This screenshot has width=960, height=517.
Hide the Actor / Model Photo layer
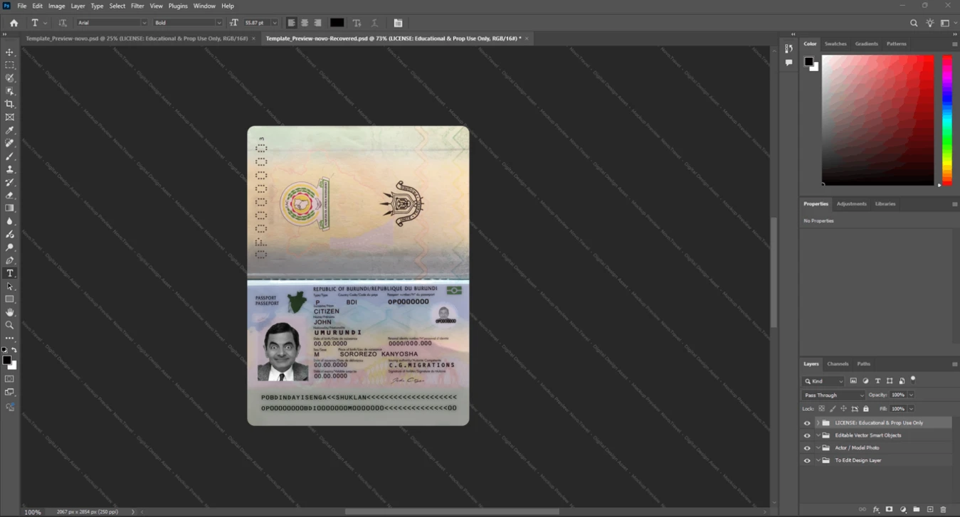pyautogui.click(x=807, y=448)
